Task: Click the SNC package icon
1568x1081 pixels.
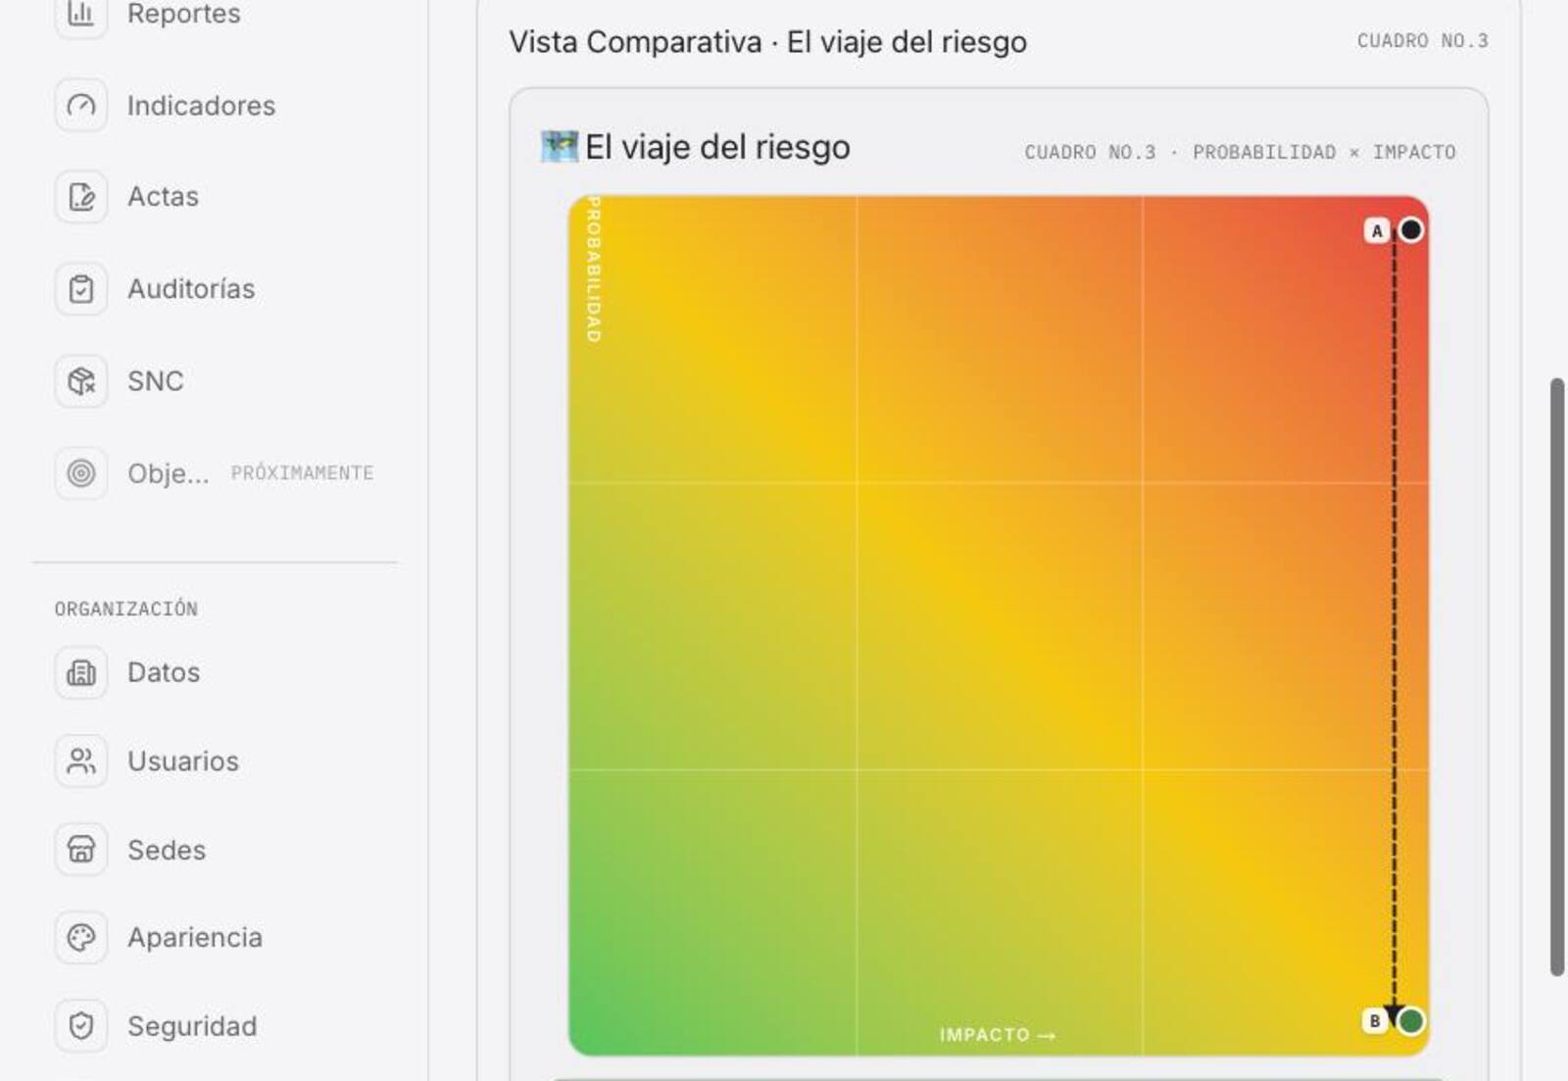Action: click(81, 380)
